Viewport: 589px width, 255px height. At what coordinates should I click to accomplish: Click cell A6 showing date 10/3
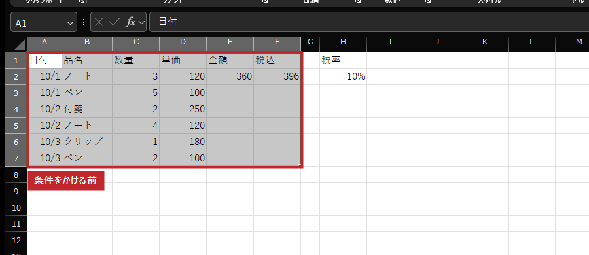45,142
